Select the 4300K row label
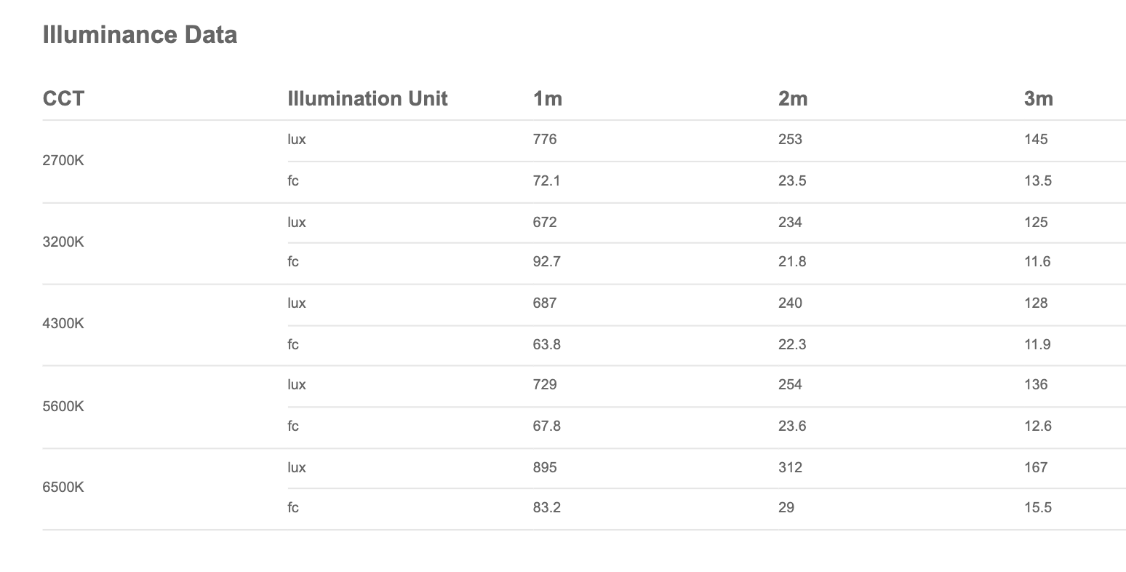Screen dimensions: 1126x572 [x=63, y=323]
